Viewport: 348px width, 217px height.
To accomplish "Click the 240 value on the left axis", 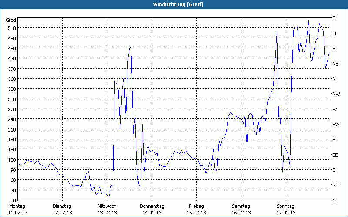I will [12, 120].
